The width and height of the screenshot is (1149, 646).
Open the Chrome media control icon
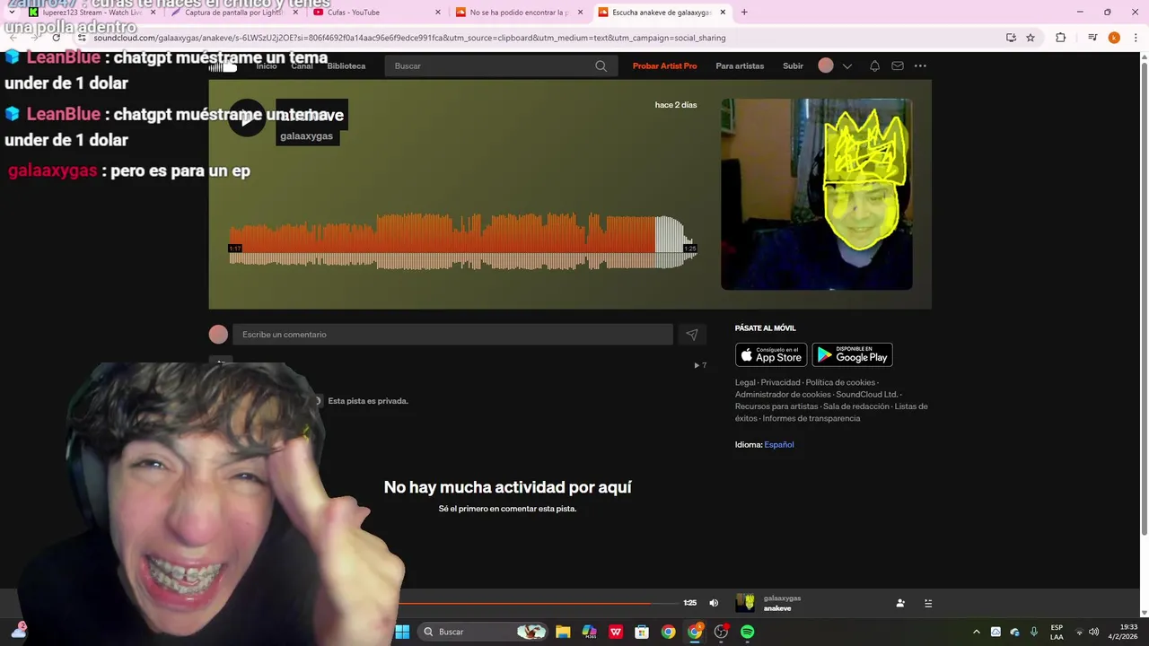[x=1092, y=38]
